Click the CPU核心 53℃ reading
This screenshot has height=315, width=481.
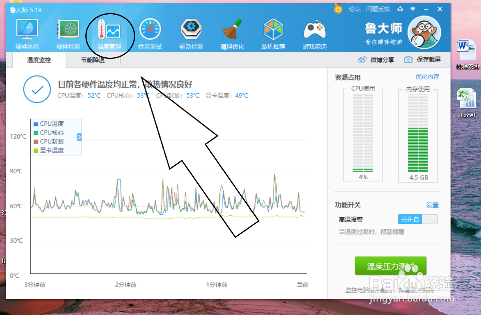tap(128, 95)
